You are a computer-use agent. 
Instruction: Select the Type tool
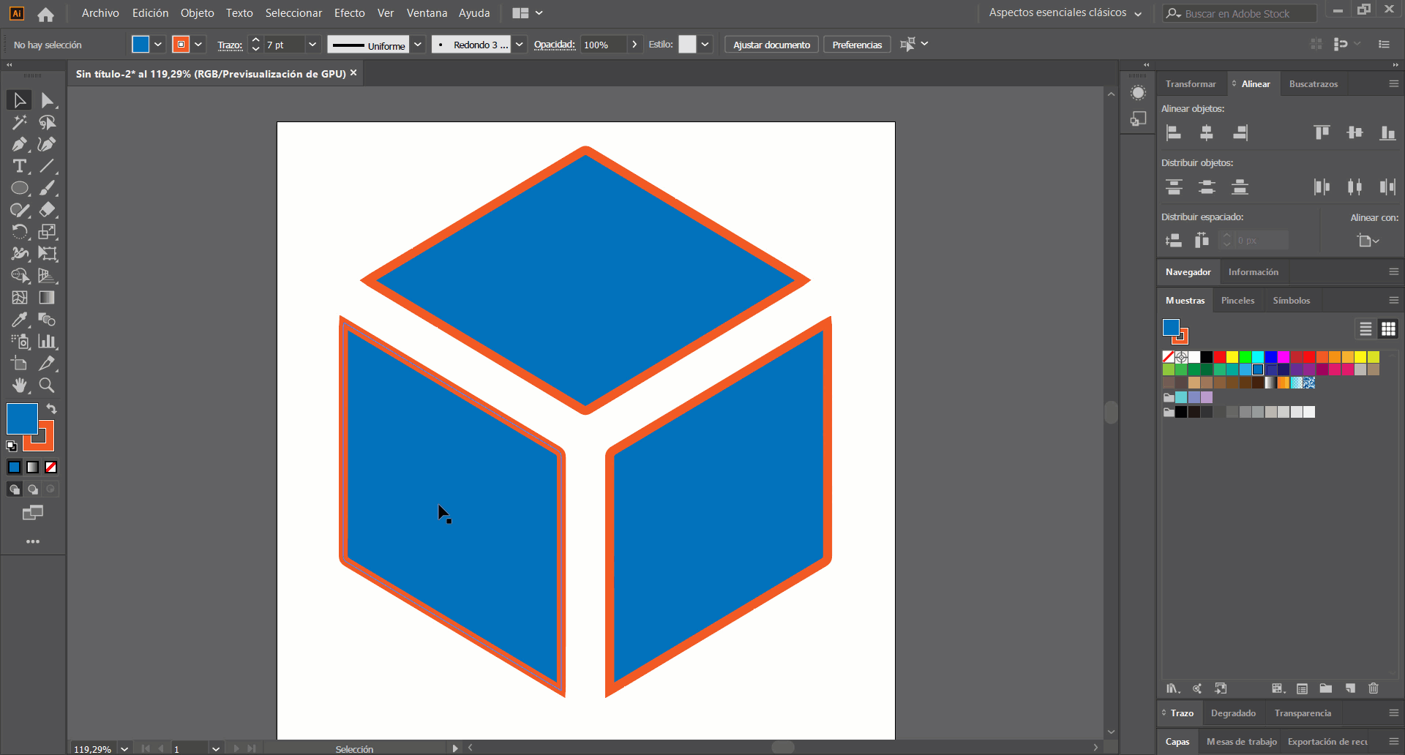19,166
